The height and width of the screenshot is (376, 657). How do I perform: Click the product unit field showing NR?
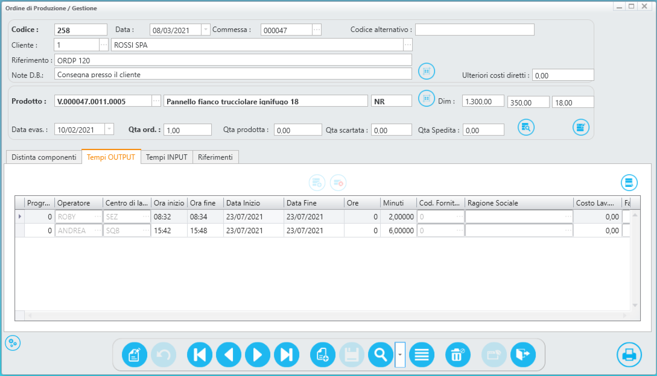pyautogui.click(x=392, y=101)
